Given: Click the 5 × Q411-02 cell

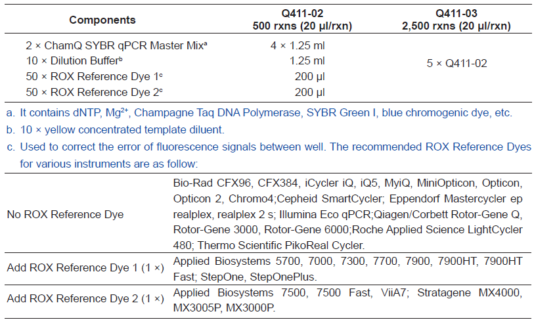Looking at the screenshot, I should (456, 63).
